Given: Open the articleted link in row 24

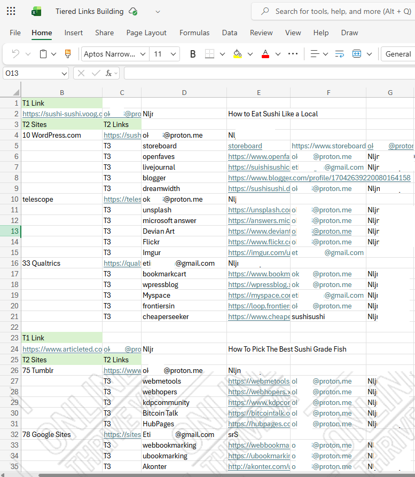Looking at the screenshot, I should point(62,349).
